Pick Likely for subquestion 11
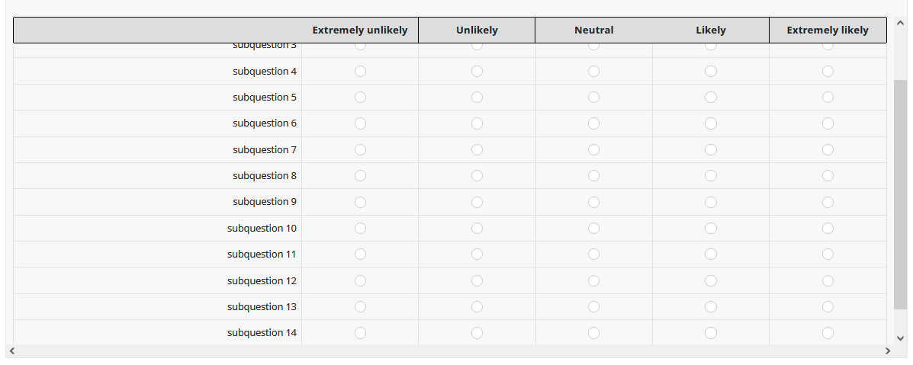 [711, 254]
